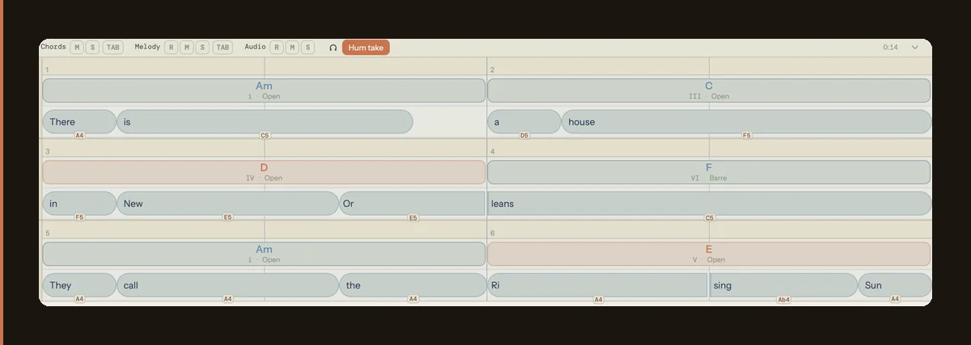Select the 'is' lyric note
The height and width of the screenshot is (345, 971).
tap(265, 122)
